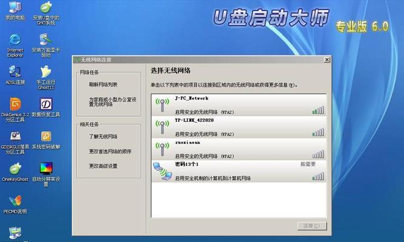
Task: Open 更改高级设置 link
Action: pos(103,166)
